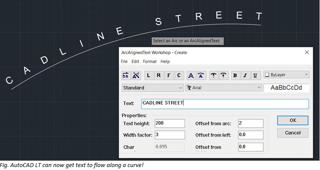Click the Cancel button
The height and width of the screenshot is (170, 320).
293,133
